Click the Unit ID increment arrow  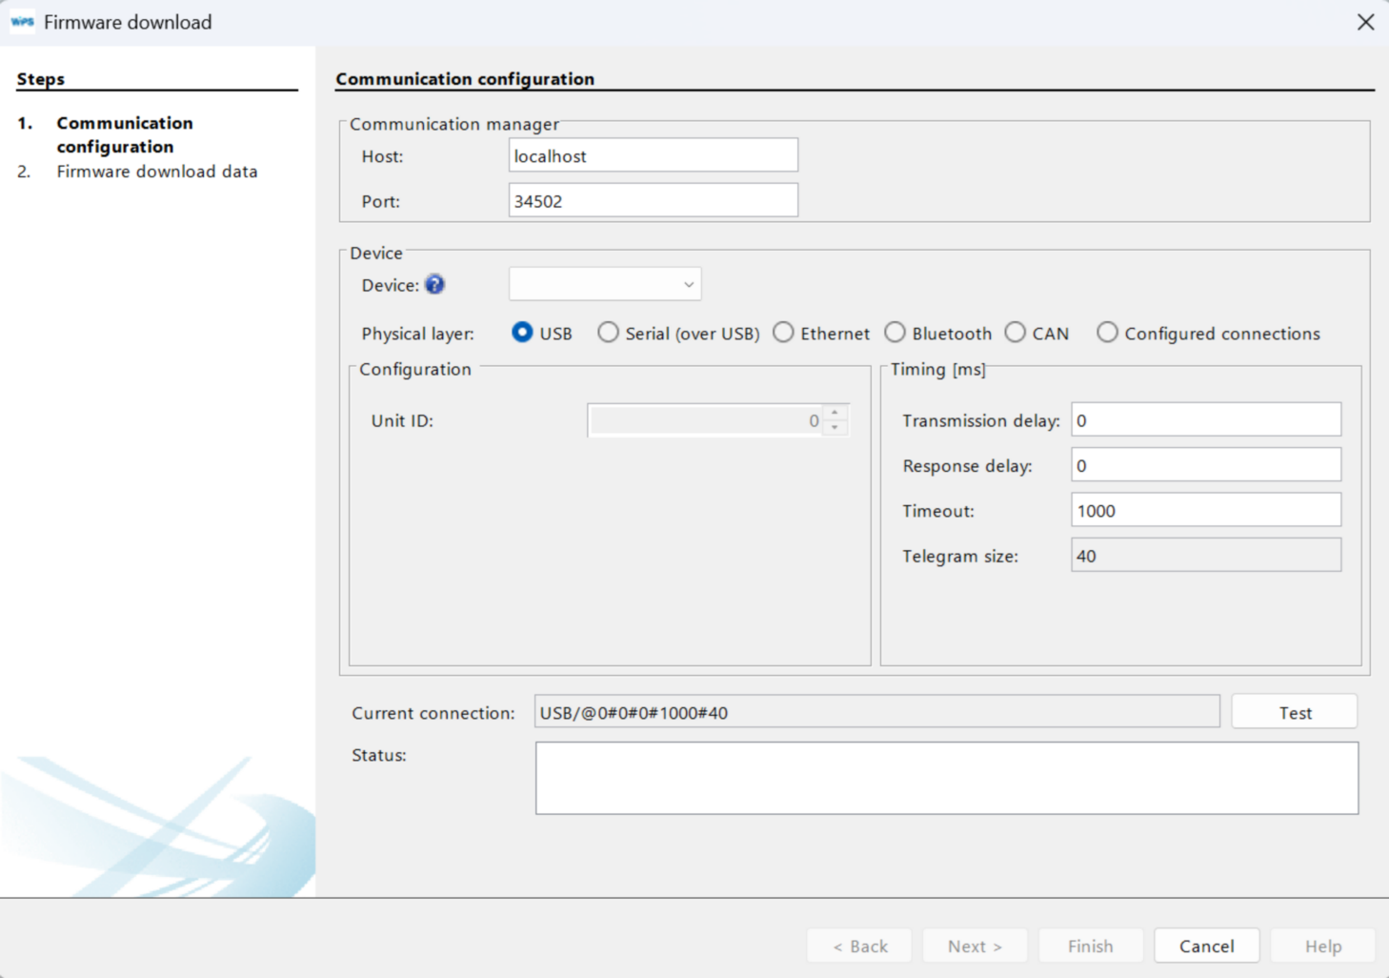835,413
